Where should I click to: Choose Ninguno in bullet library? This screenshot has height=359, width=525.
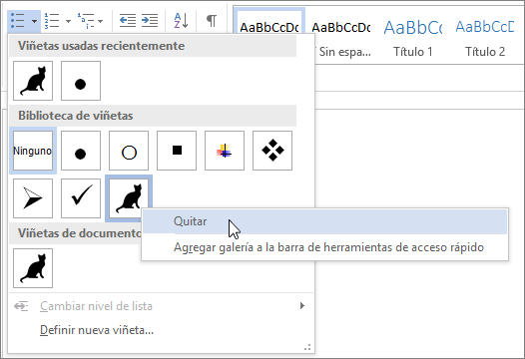(x=33, y=151)
